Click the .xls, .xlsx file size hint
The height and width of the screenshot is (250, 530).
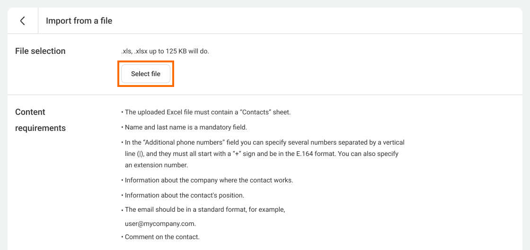click(165, 52)
